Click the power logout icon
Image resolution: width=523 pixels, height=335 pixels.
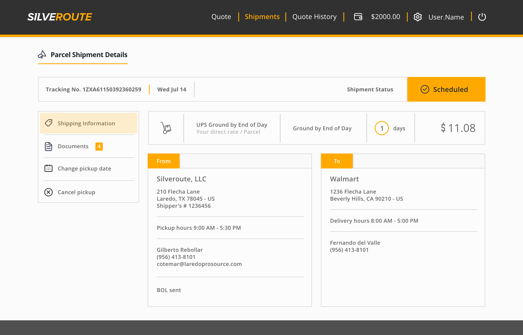[482, 17]
